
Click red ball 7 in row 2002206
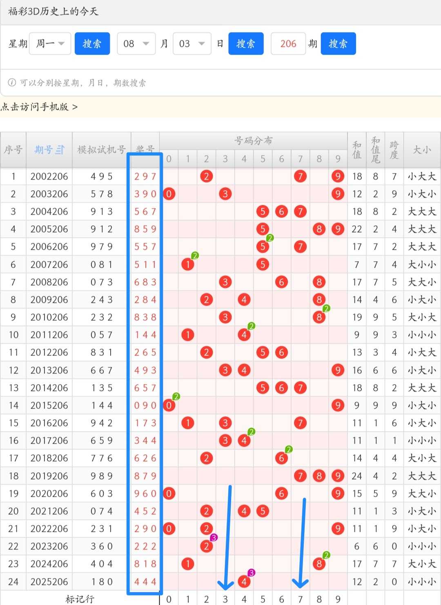[300, 176]
